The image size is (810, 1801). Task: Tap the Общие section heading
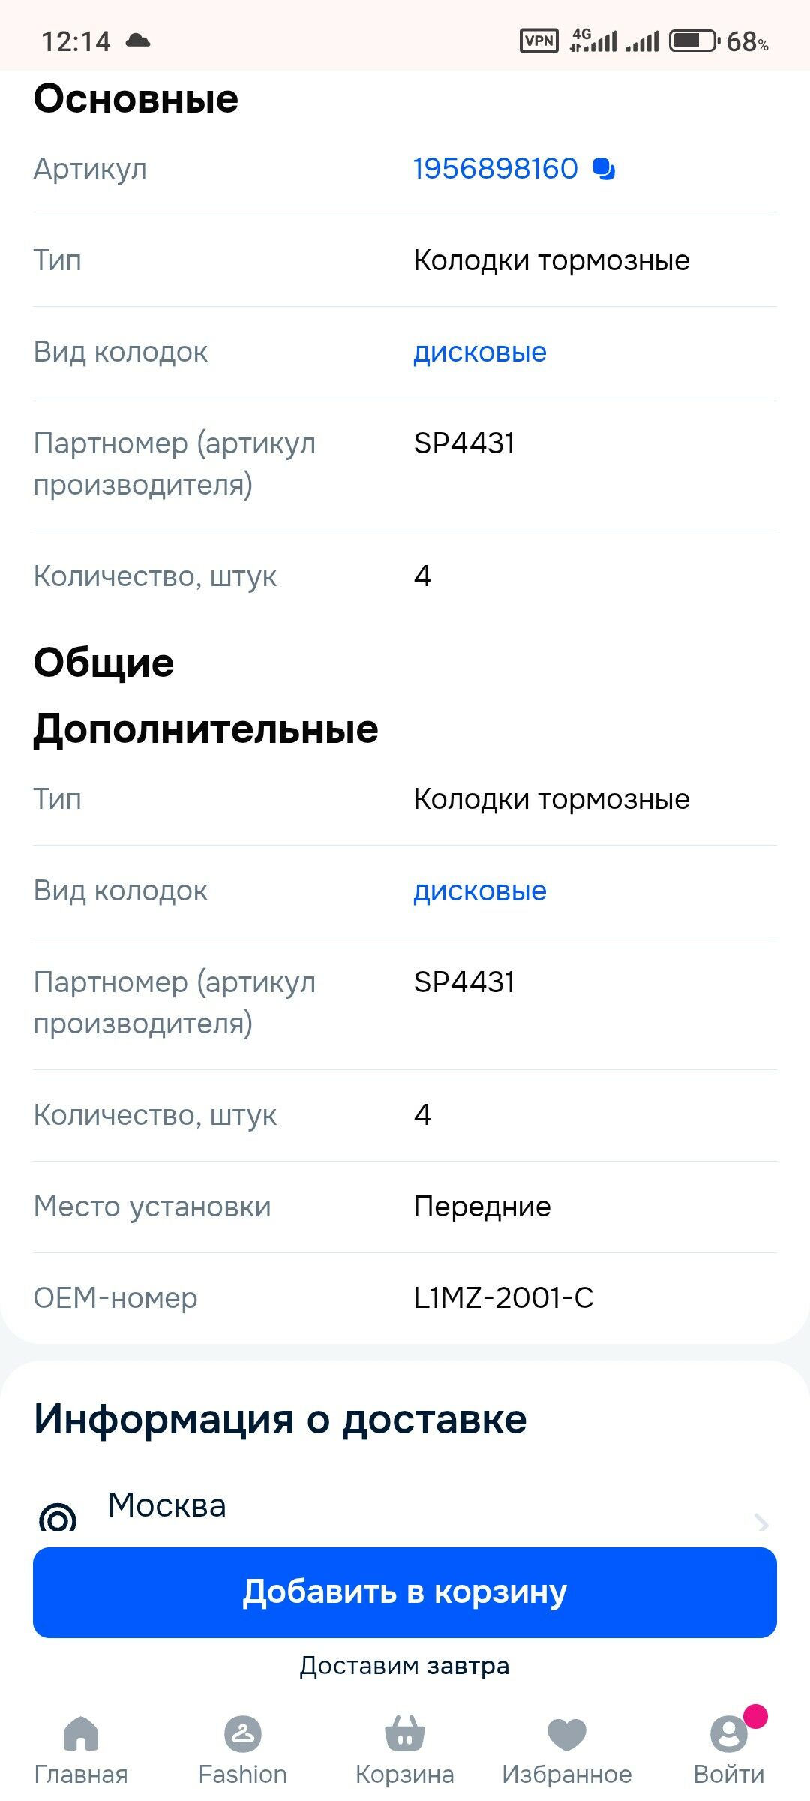103,663
